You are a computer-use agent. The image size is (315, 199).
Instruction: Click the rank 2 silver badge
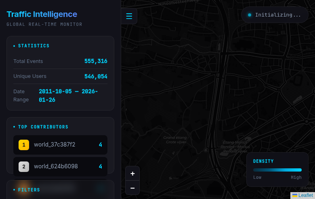(24, 166)
